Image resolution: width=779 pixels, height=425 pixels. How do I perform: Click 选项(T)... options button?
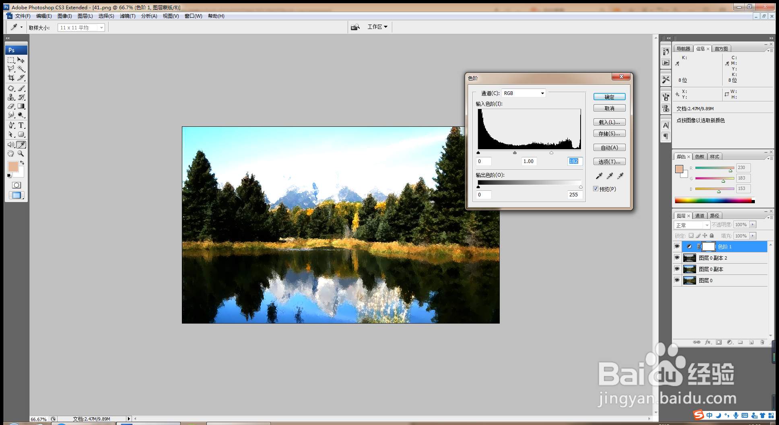coord(609,161)
